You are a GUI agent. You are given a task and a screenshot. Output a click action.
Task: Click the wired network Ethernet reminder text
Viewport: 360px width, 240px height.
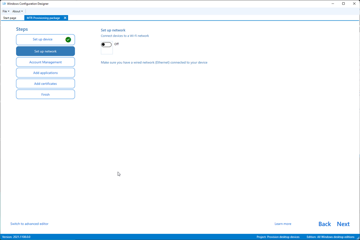pyautogui.click(x=154, y=62)
